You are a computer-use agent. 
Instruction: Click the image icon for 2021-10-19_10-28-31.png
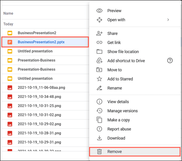click(x=10, y=133)
